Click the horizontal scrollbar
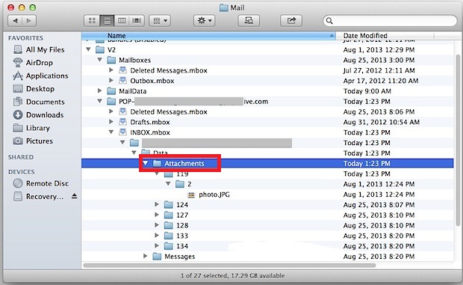 point(229,266)
